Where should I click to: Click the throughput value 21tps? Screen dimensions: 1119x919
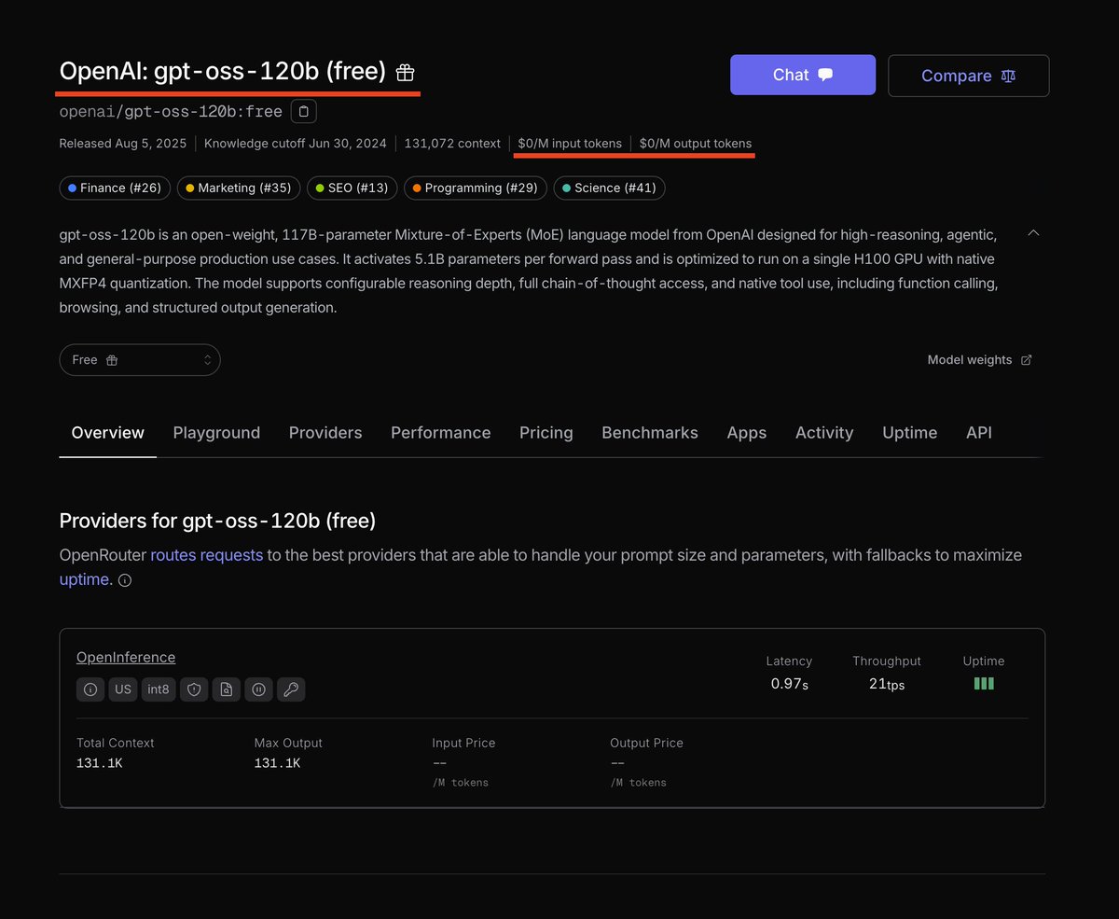coord(887,684)
